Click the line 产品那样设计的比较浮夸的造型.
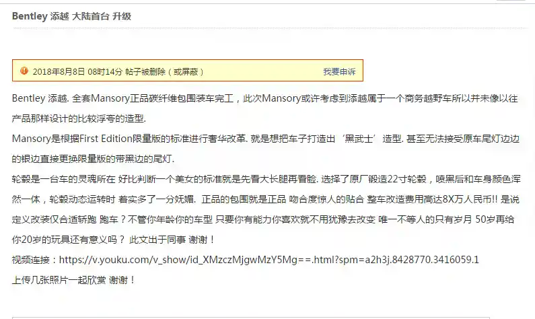 [x=79, y=118]
